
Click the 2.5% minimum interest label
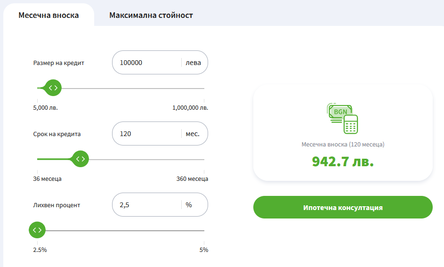tap(40, 250)
